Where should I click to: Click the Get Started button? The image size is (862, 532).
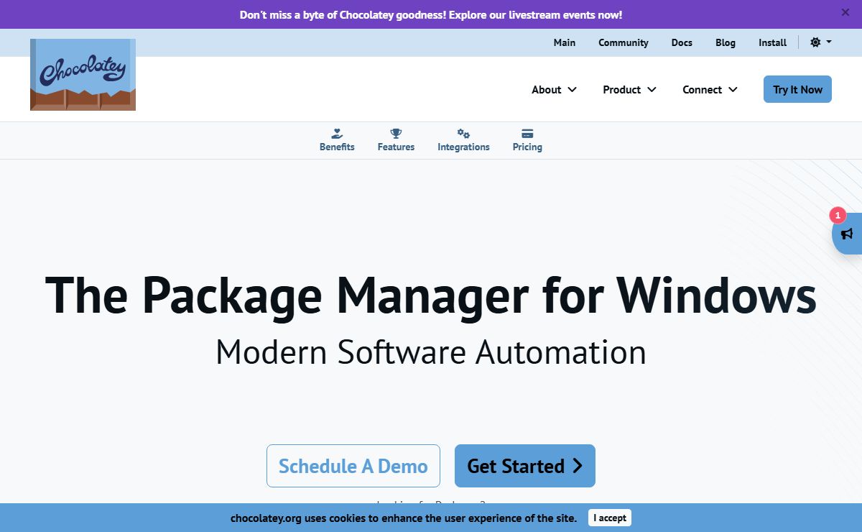click(x=525, y=466)
